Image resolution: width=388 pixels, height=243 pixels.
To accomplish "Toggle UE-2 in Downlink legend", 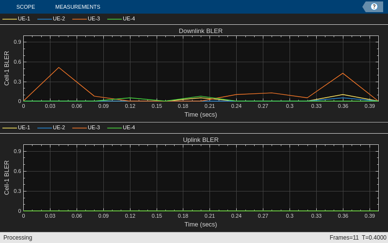I will 51,18.
